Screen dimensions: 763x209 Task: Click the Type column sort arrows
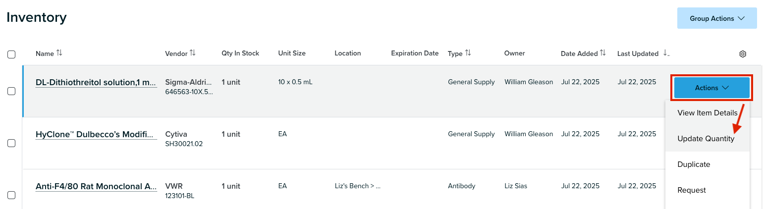coord(468,53)
